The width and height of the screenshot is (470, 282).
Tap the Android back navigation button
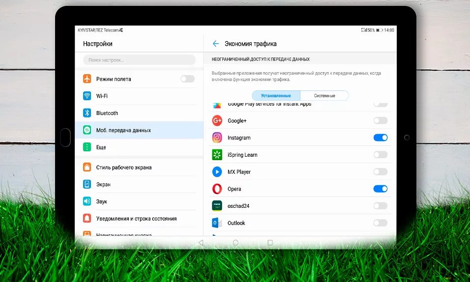point(201,242)
